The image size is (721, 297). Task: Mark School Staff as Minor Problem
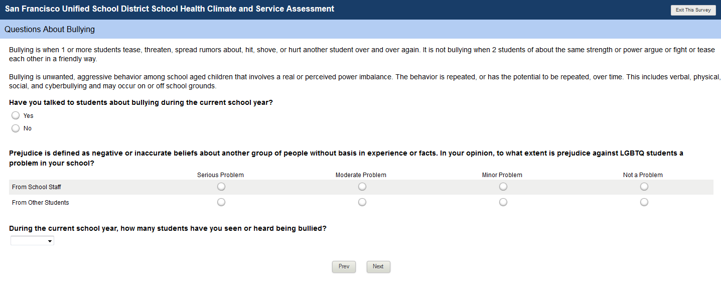tap(503, 187)
